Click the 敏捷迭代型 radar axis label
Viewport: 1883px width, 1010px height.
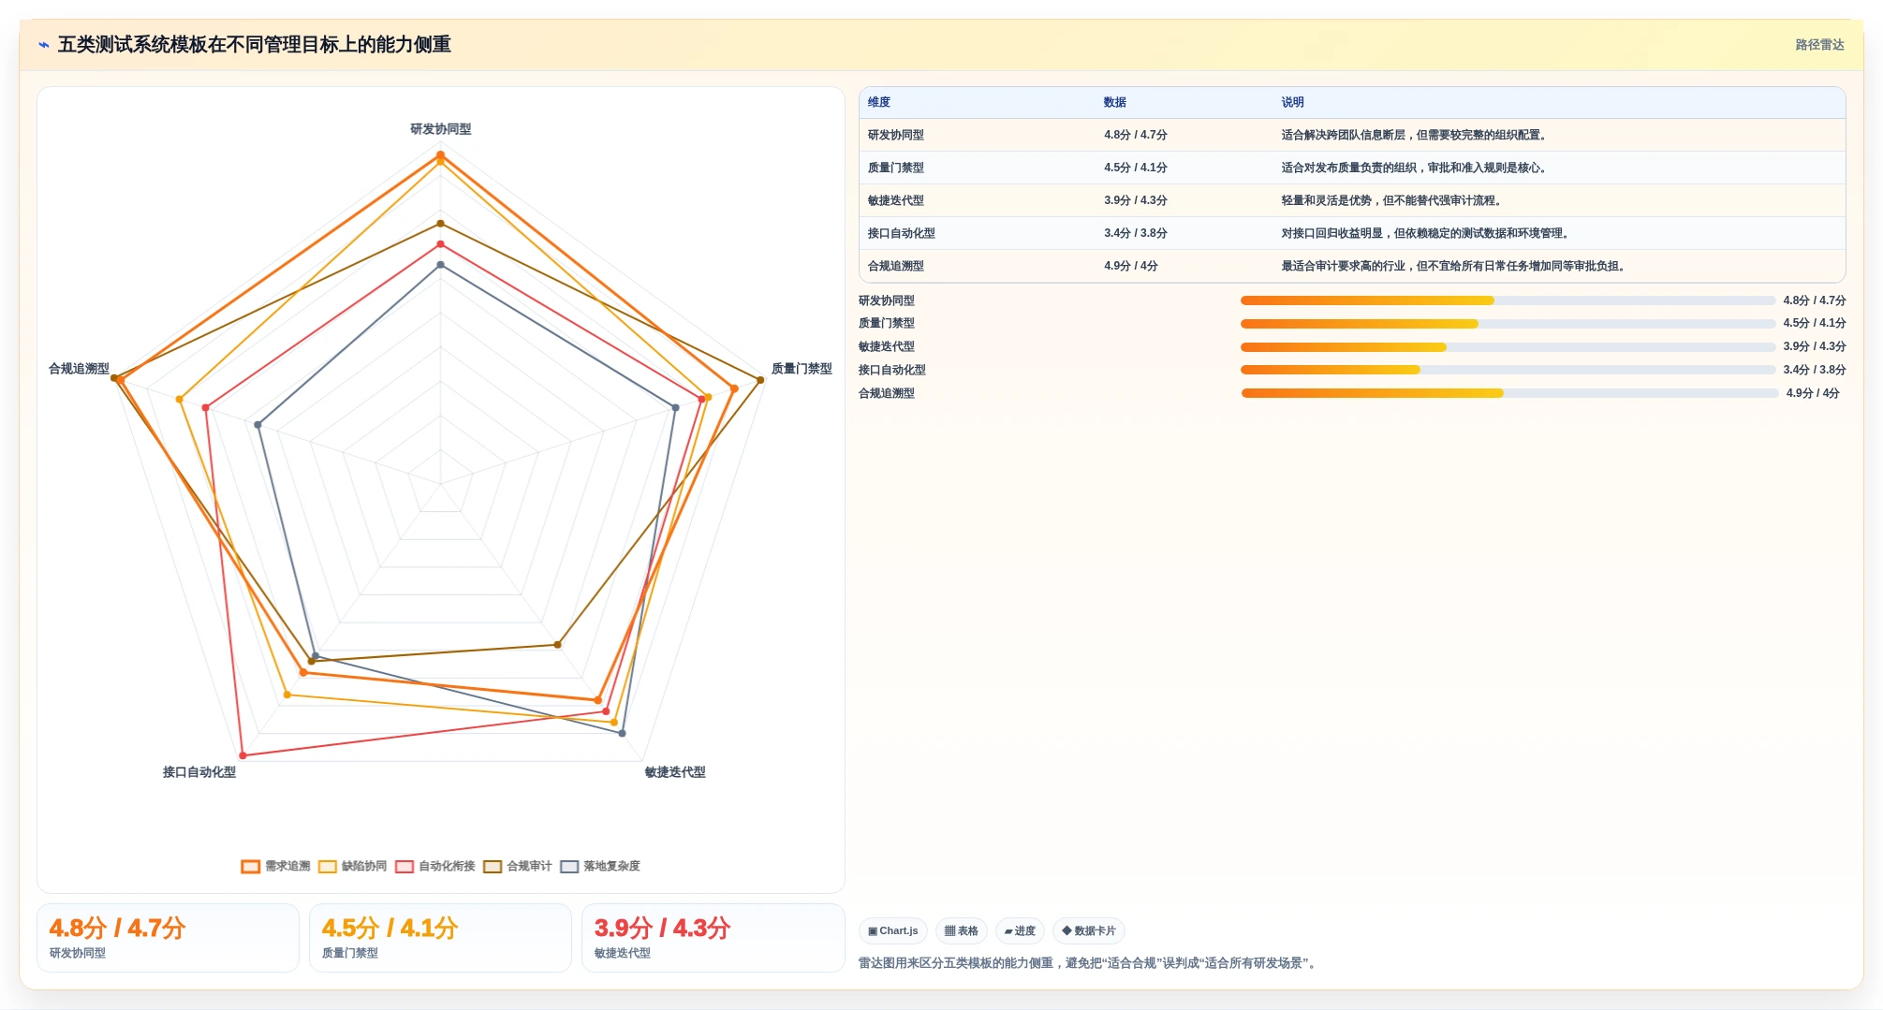(x=675, y=772)
